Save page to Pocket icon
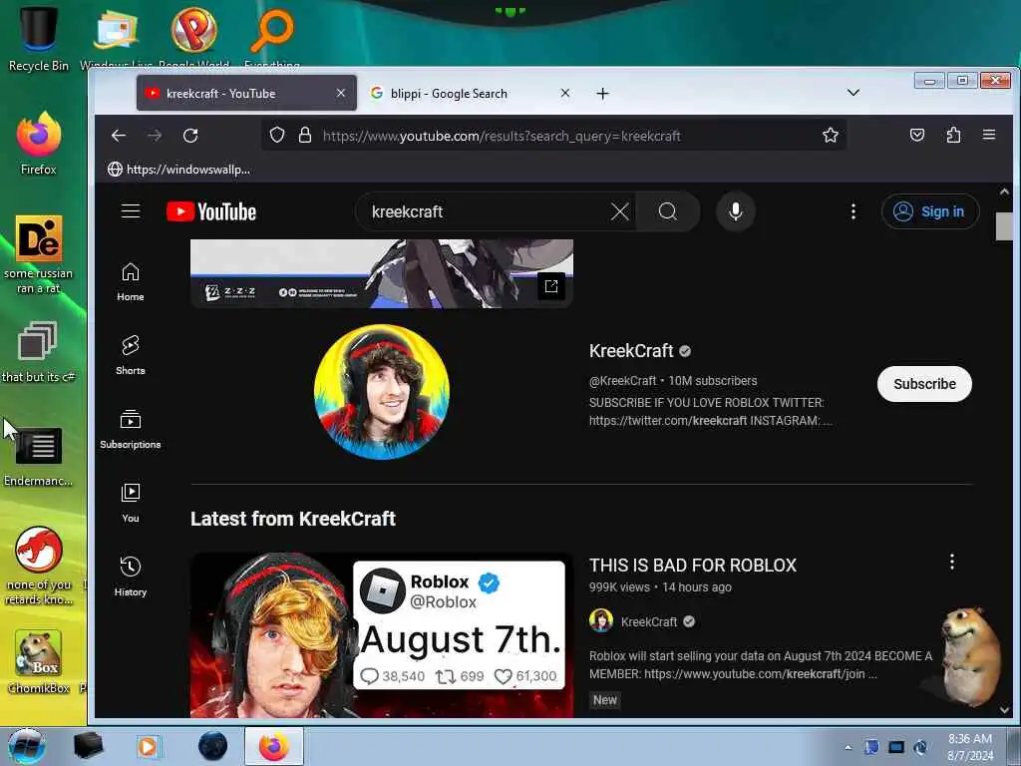The height and width of the screenshot is (766, 1021). pos(917,135)
